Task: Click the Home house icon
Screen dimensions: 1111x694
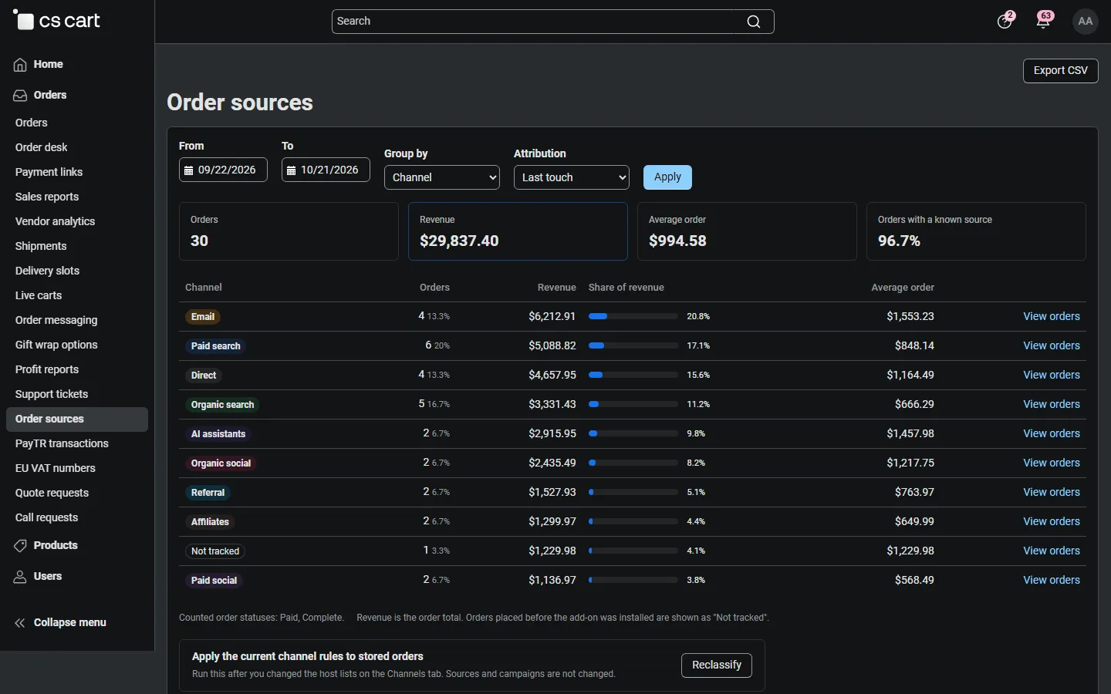Action: point(20,65)
